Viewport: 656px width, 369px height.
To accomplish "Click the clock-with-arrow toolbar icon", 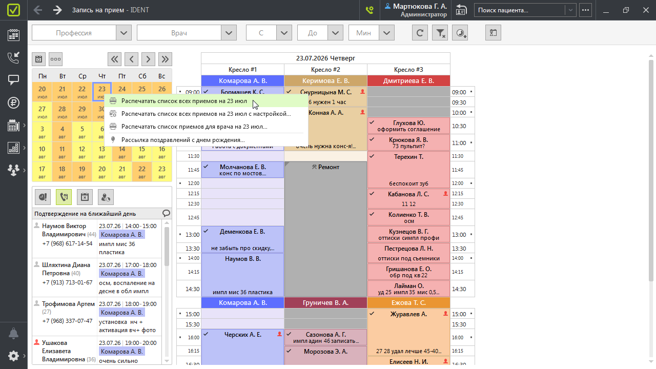I will 461,33.
